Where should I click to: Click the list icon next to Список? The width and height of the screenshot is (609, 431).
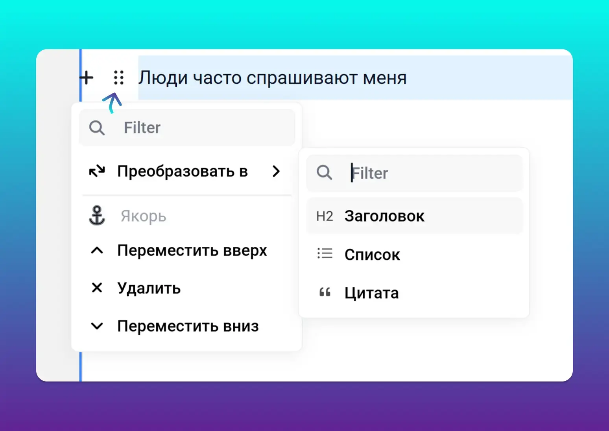325,254
